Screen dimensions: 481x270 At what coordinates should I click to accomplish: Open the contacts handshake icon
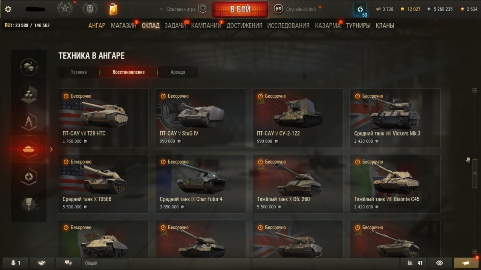pyautogui.click(x=41, y=263)
